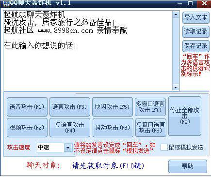Click the 聊天对象 label
This screenshot has width=211, height=177.
coord(43,165)
